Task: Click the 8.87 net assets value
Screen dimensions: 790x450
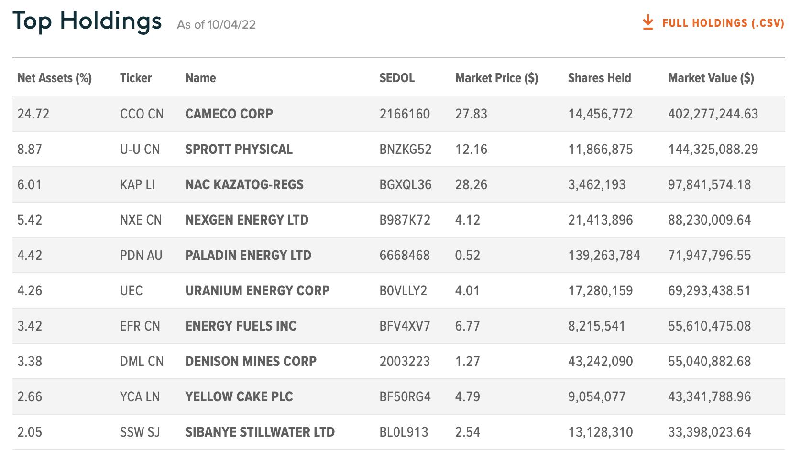Action: coord(30,149)
